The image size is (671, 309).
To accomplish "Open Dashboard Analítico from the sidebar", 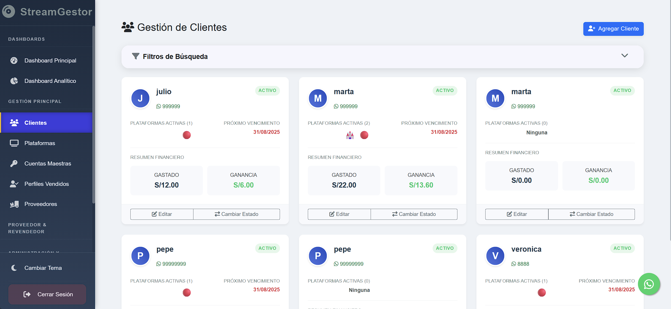I will click(50, 81).
